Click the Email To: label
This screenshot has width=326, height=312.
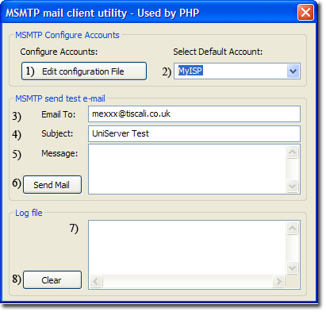tap(59, 114)
